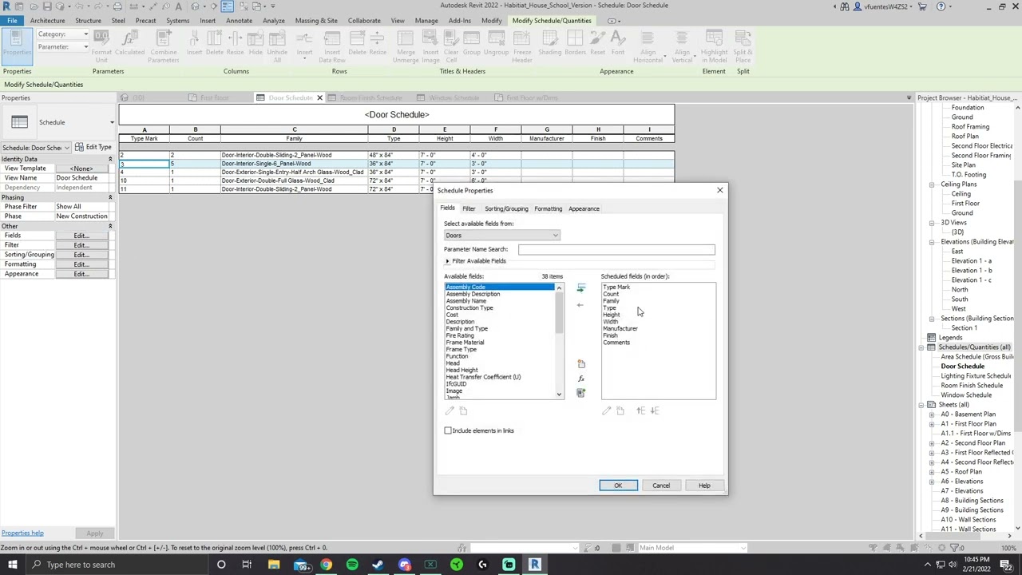Click Edit button for Fields property
Image resolution: width=1022 pixels, height=575 pixels.
(81, 236)
